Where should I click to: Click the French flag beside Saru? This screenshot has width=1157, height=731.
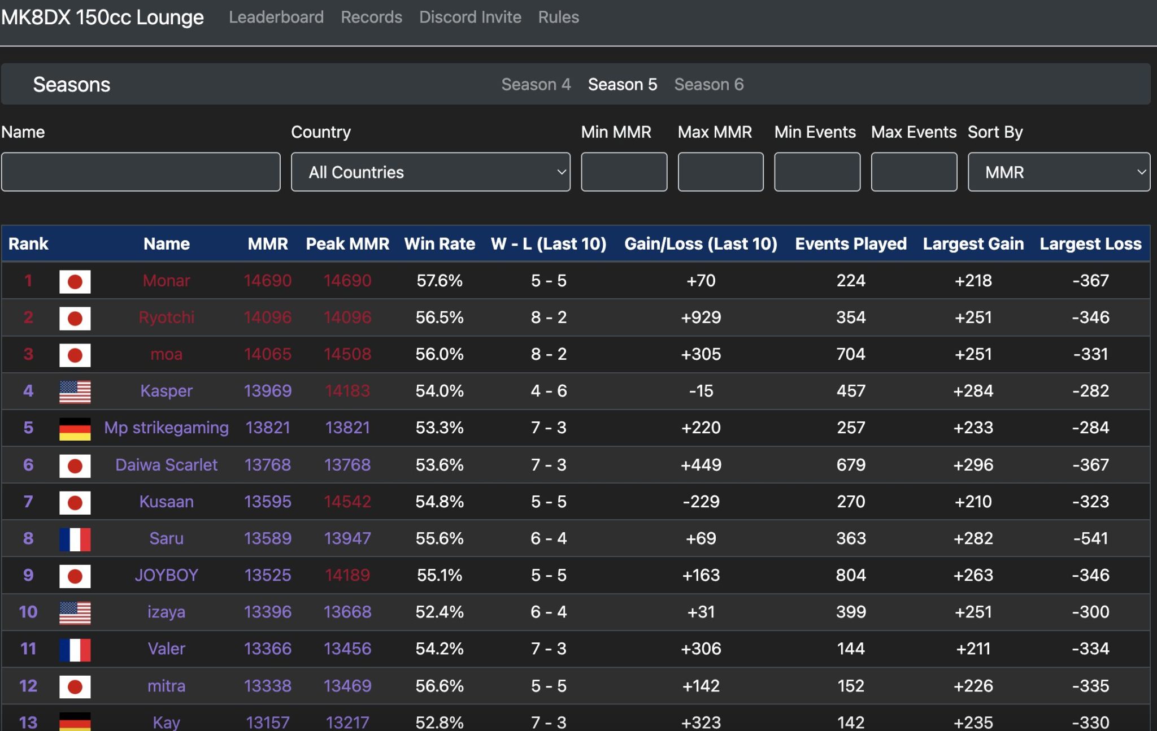tap(75, 539)
